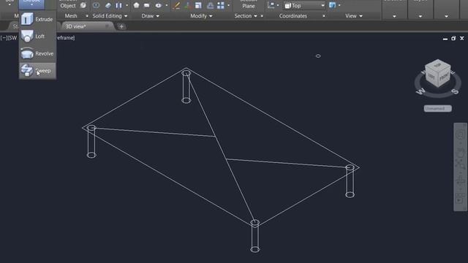Image resolution: width=468 pixels, height=263 pixels.
Task: Click the Section Plane button
Action: 249,4
